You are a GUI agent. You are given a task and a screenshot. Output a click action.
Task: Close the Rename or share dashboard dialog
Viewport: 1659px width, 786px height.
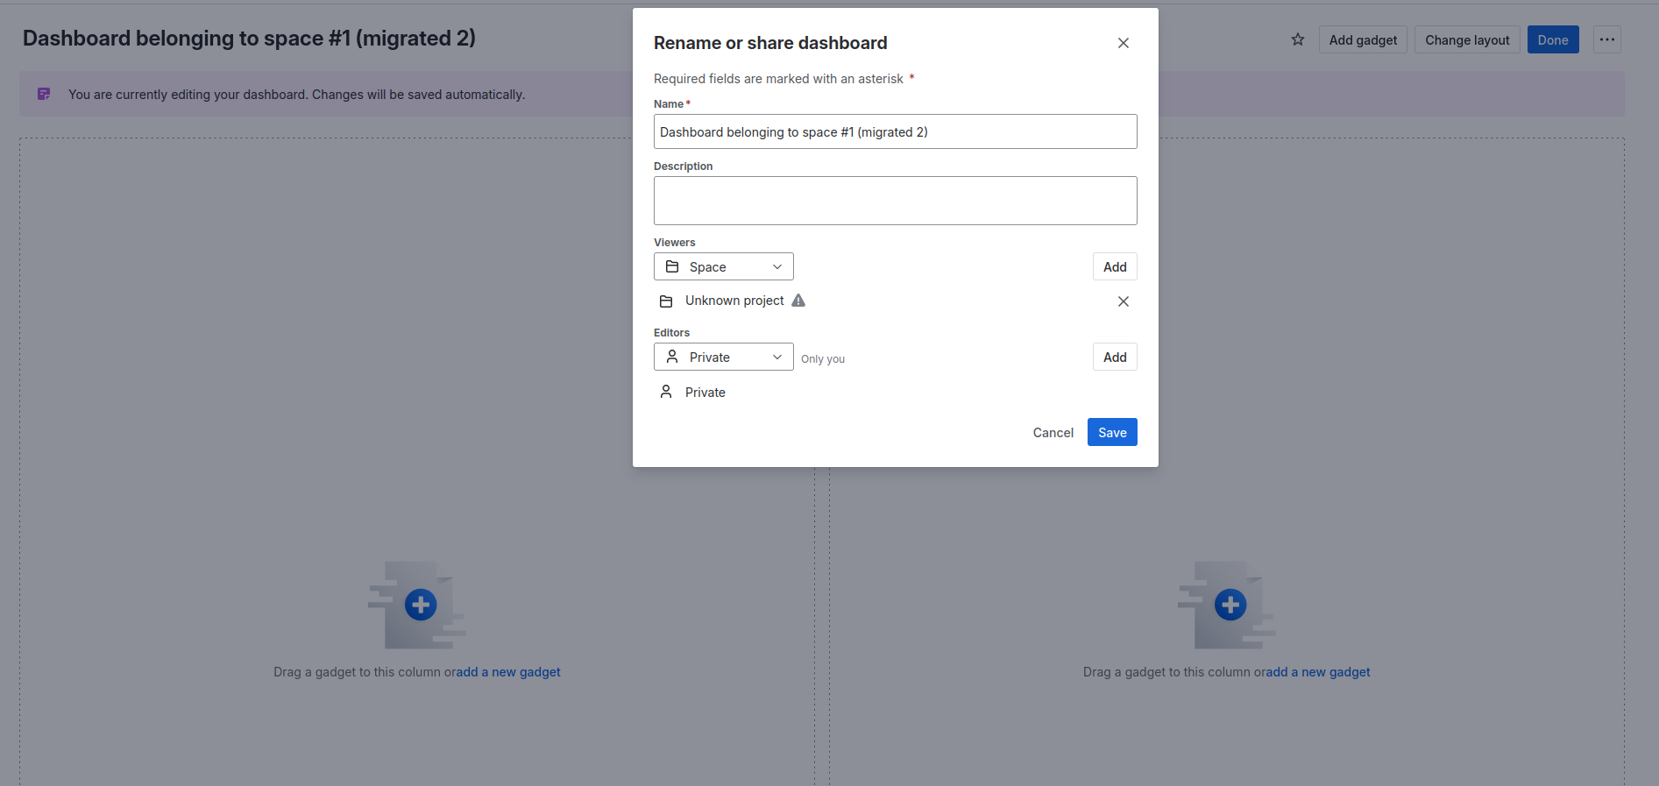1123,43
